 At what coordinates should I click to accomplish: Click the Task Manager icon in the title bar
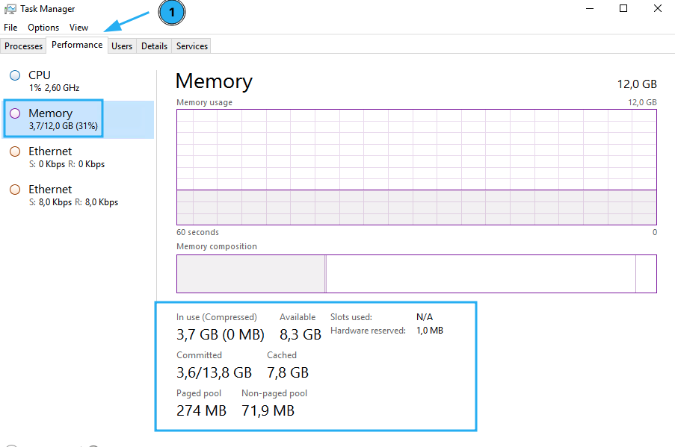pyautogui.click(x=9, y=8)
